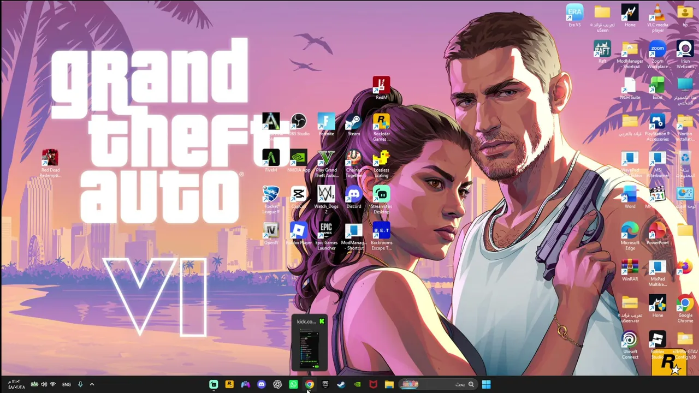Open Streamlabs from the taskbar
Image resolution: width=699 pixels, height=393 pixels.
click(214, 384)
